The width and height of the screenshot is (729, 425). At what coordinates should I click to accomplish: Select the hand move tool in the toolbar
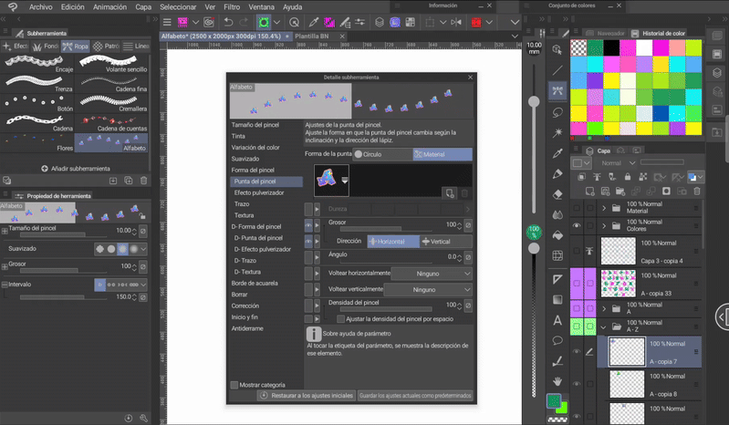click(x=557, y=380)
